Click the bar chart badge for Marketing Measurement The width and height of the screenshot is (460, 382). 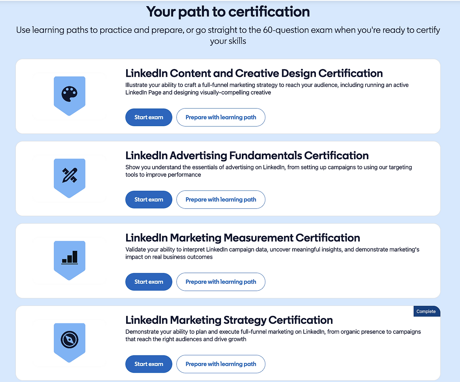coord(69,261)
